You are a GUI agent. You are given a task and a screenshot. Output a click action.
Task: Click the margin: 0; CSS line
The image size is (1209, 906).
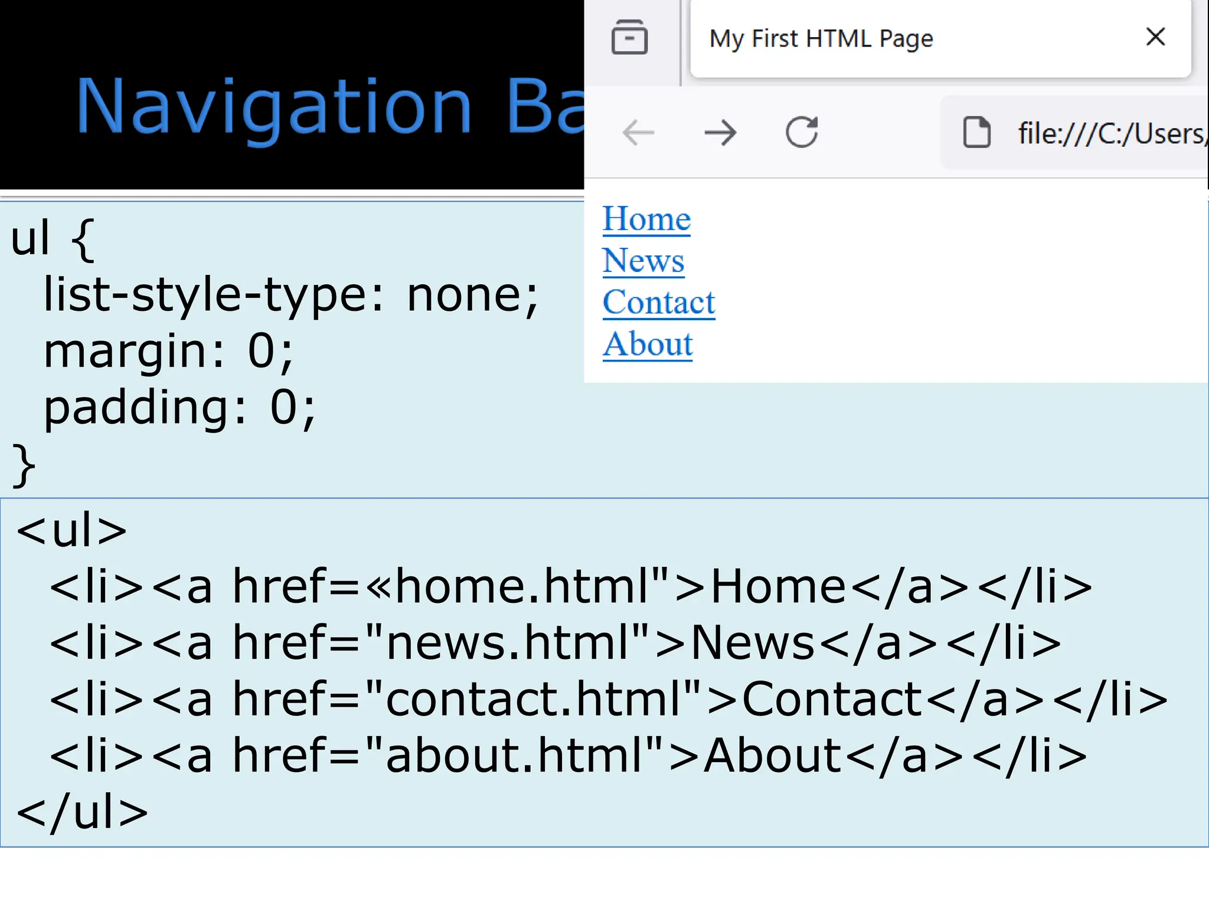pyautogui.click(x=168, y=351)
